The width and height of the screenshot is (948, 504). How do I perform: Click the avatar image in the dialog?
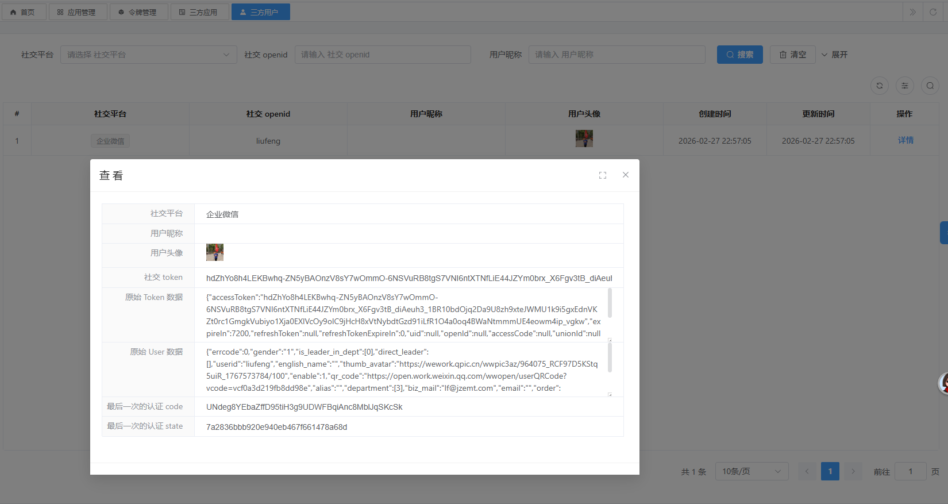coord(215,252)
